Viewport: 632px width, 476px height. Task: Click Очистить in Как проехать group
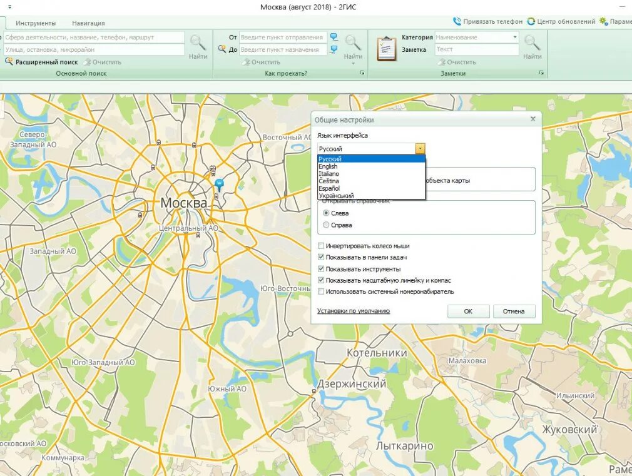coord(261,62)
